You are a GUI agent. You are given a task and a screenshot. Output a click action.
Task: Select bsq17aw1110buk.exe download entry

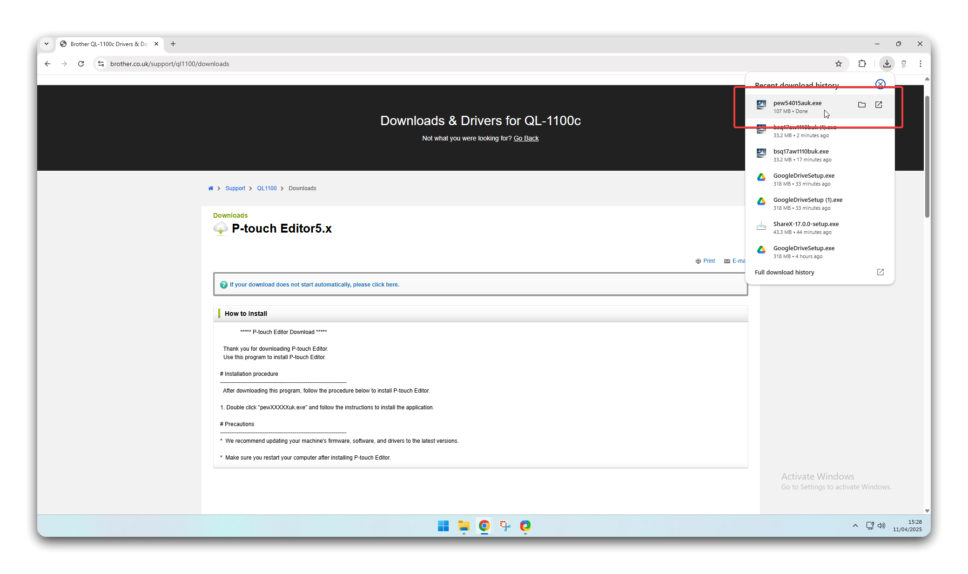801,155
